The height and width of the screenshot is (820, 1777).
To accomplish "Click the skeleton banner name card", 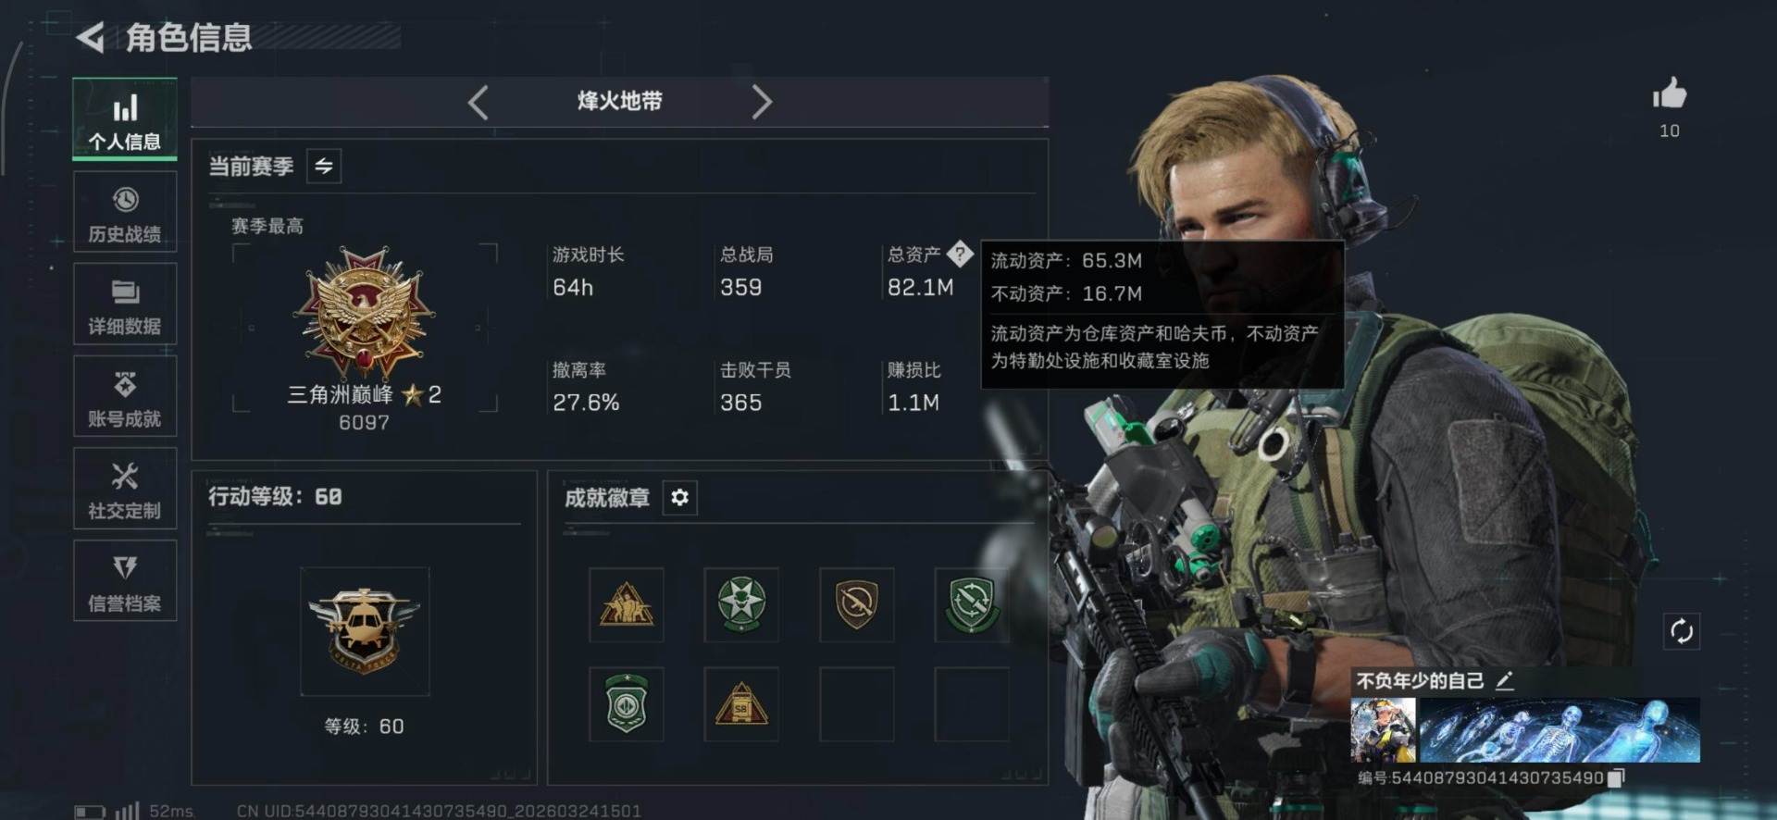I will tap(1560, 729).
